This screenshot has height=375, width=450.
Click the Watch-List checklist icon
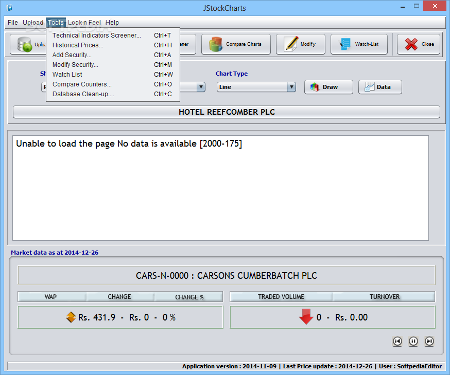click(344, 44)
